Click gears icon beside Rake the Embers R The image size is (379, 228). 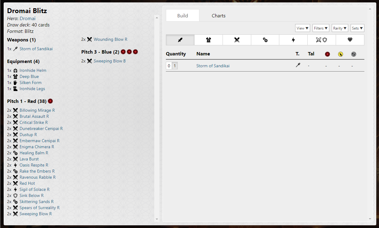click(16, 171)
